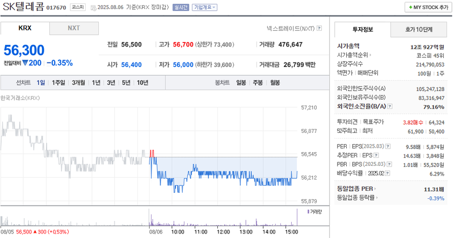Click the down-triangle icon beside 200

25,62
